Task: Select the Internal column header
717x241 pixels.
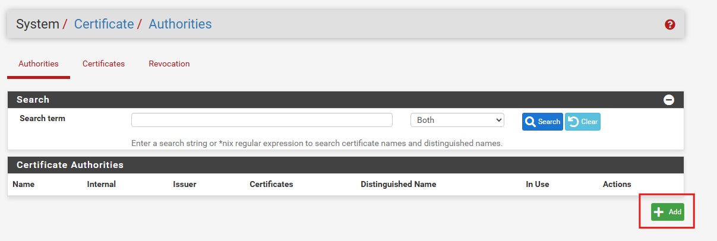Action: (x=102, y=185)
